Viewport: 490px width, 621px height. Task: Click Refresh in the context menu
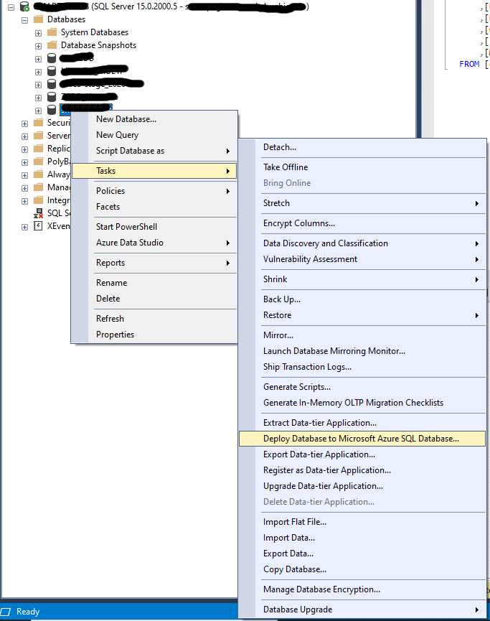[154, 319]
